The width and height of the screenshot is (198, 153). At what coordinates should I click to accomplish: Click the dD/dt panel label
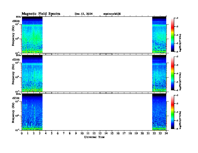[16, 59]
